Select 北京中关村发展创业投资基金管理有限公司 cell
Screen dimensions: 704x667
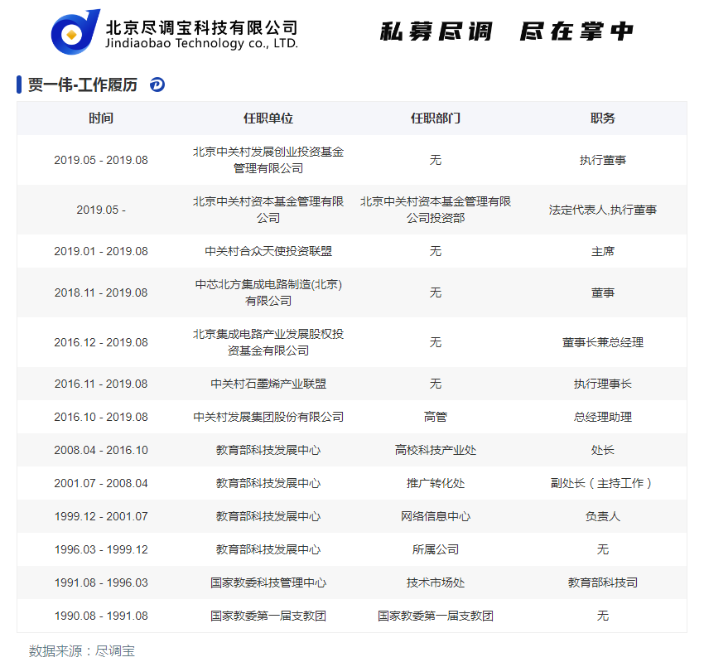268,160
